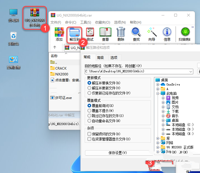This screenshot has width=200, height=173.
Task: Open the 控制面板 desktop icon
Action: (13, 63)
